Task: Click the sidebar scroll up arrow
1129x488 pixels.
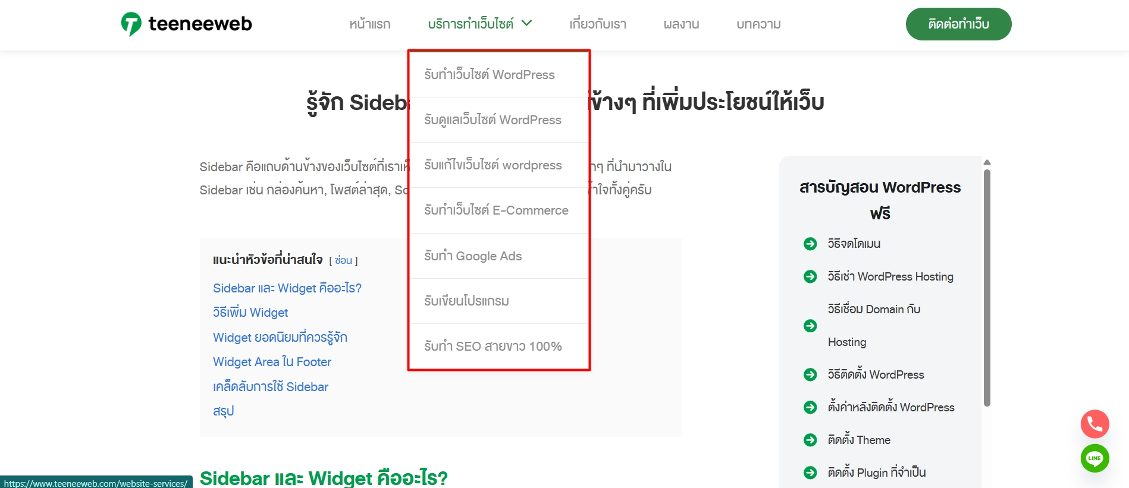Action: (x=987, y=162)
